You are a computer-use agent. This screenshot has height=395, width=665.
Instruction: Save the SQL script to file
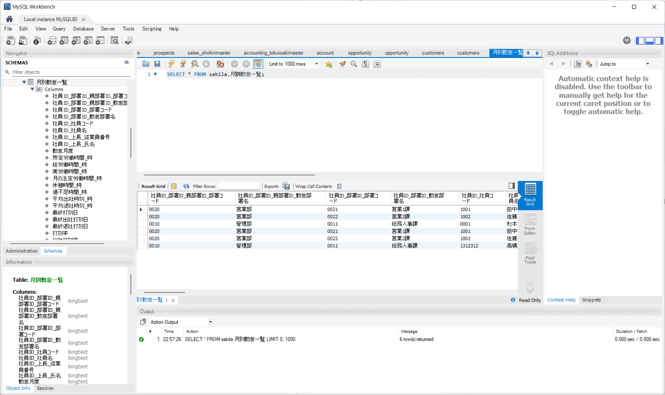[x=157, y=64]
